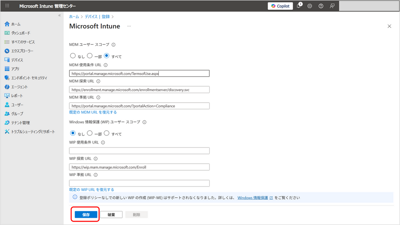Image resolution: width=400 pixels, height=225 pixels.
Task: Open the help question mark icon
Action: point(321,6)
